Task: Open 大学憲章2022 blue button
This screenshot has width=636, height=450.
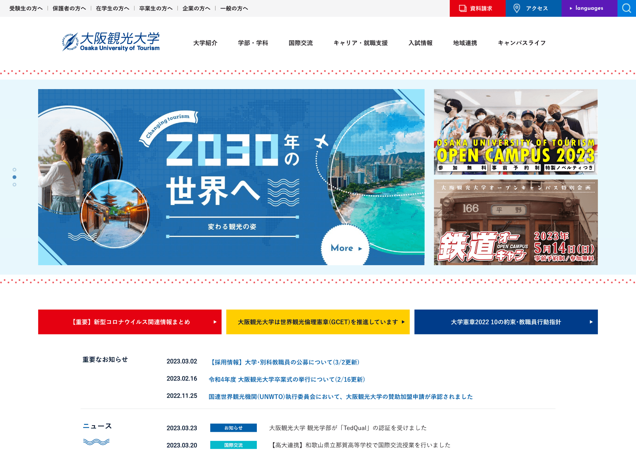Action: click(506, 322)
